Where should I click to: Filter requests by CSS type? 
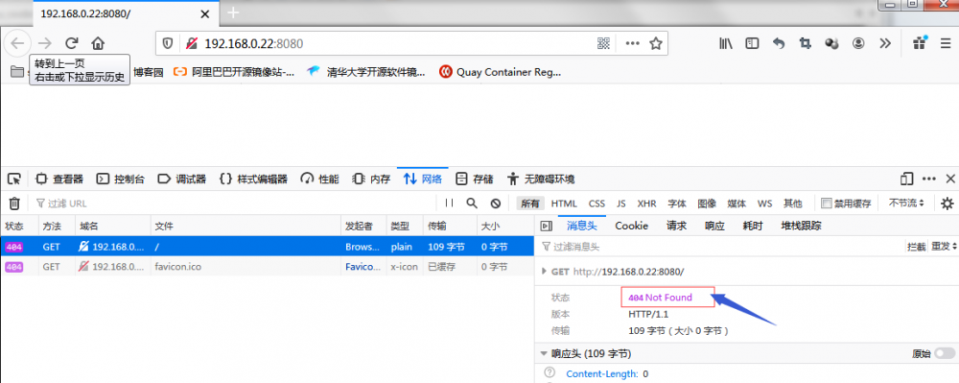click(x=596, y=203)
